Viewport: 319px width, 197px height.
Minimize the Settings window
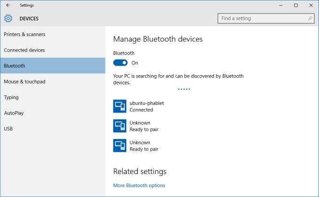(x=281, y=5)
